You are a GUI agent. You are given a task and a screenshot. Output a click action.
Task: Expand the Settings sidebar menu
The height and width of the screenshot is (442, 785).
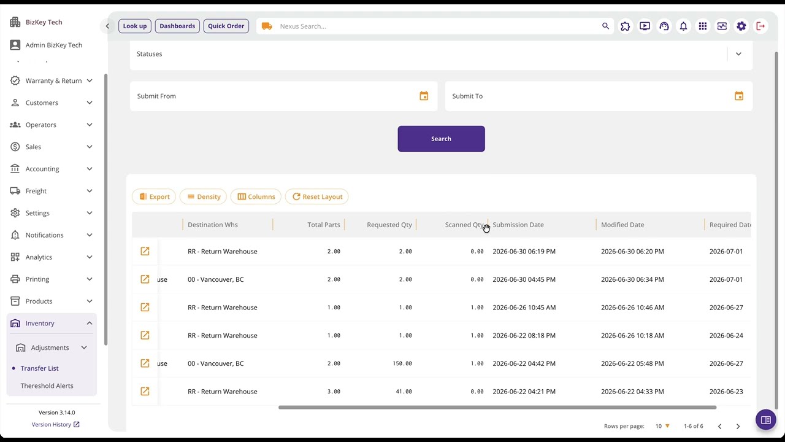click(x=52, y=213)
